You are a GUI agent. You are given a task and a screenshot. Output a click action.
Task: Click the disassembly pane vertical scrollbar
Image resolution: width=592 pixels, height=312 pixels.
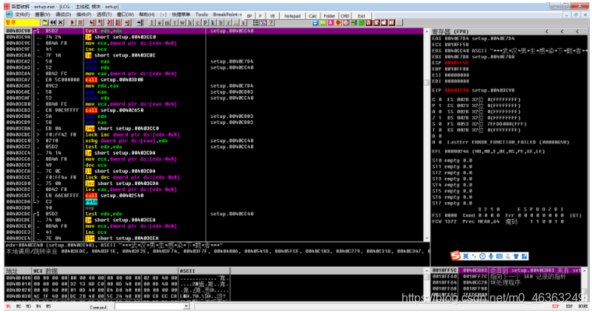pos(427,135)
